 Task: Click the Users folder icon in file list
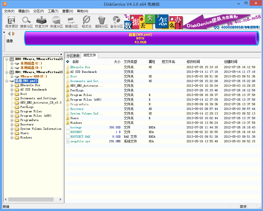[x=68, y=118]
